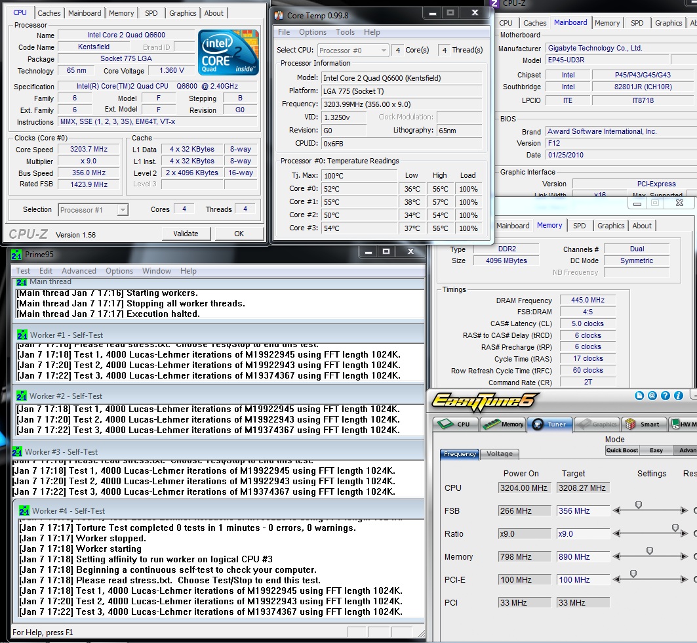Click the OK button in CPU-Z
697x643 pixels.
pos(239,234)
